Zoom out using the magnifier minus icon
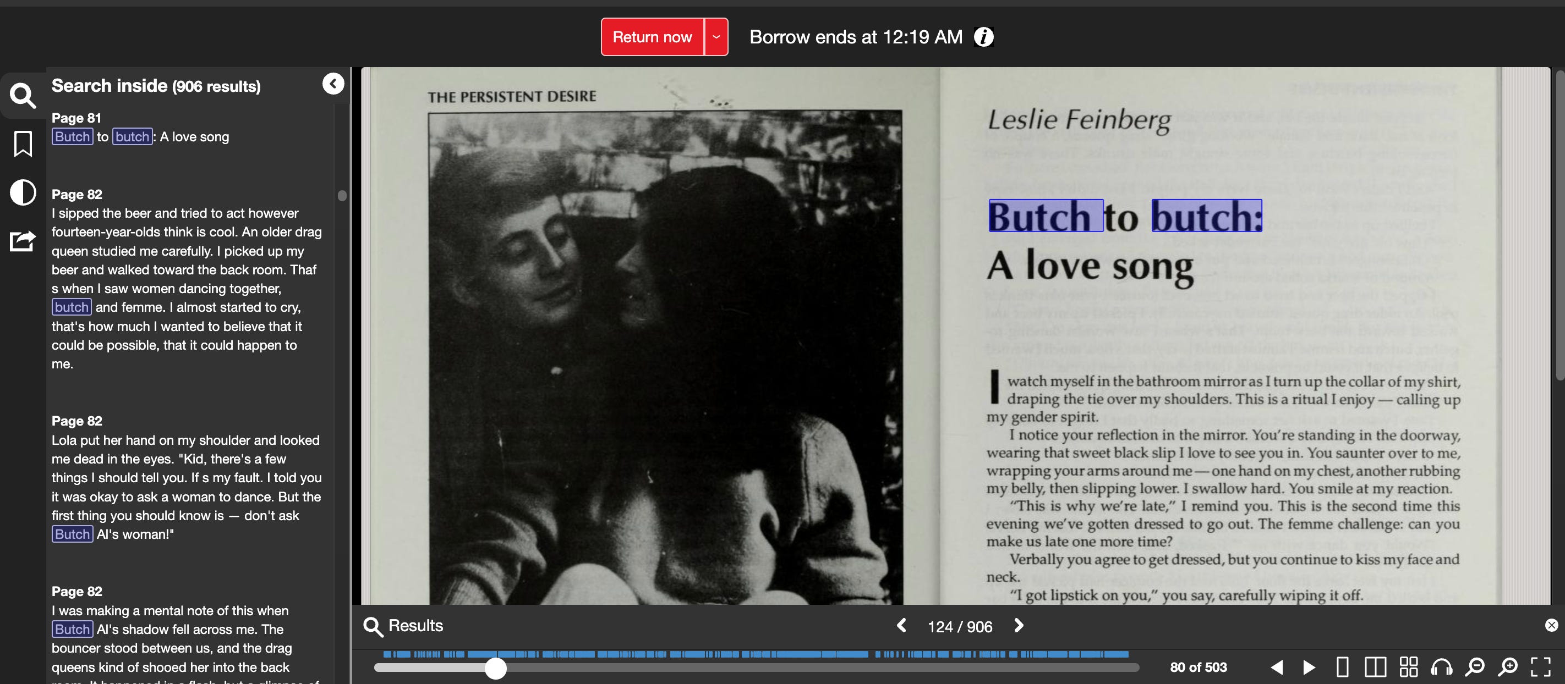This screenshot has width=1565, height=684. point(1474,667)
